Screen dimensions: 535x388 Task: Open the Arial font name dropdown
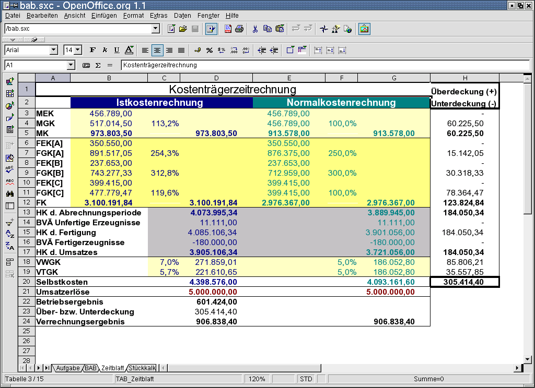53,50
